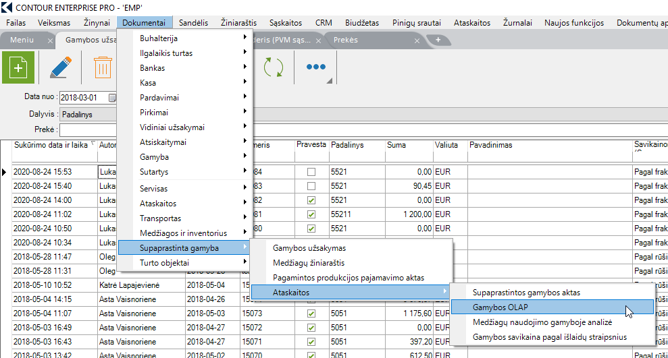Click the pencil edit icon
This screenshot has width=668, height=358.
[x=60, y=67]
